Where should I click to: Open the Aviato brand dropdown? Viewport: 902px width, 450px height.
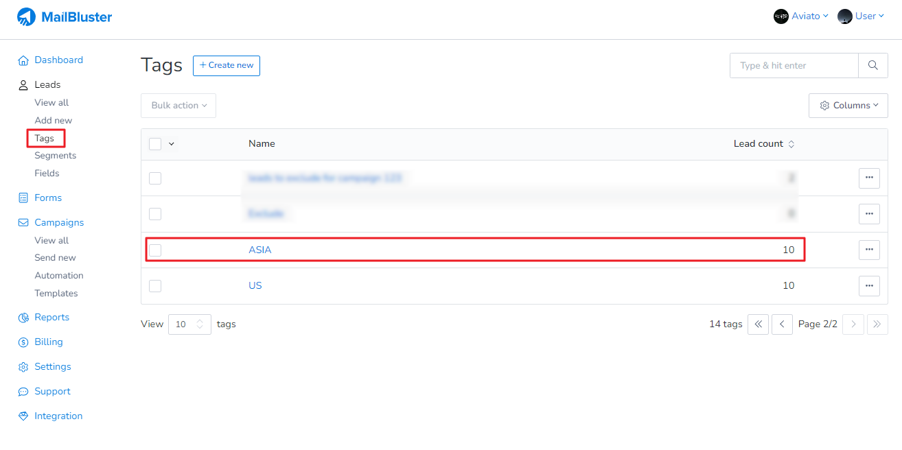(801, 16)
